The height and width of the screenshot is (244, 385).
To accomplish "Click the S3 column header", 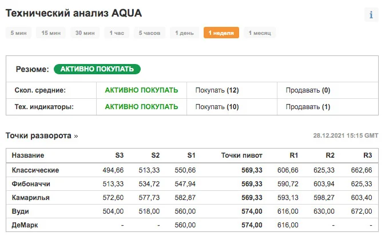I will coord(120,155).
